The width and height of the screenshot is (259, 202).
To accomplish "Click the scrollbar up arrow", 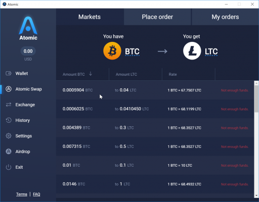I will tap(256, 83).
